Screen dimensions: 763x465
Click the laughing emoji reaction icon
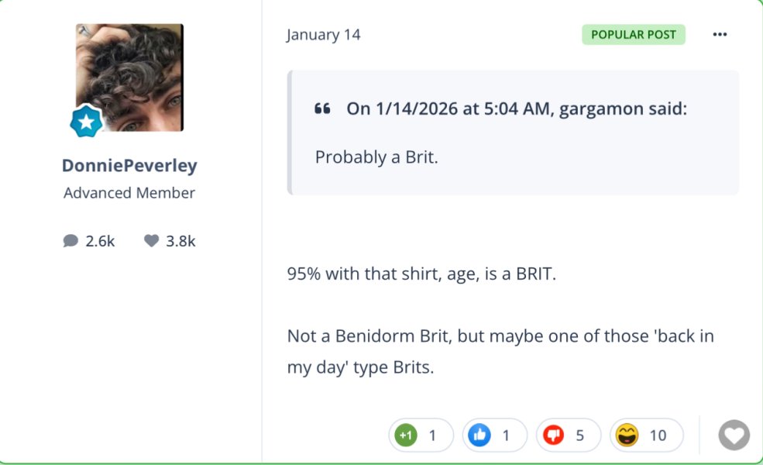627,436
